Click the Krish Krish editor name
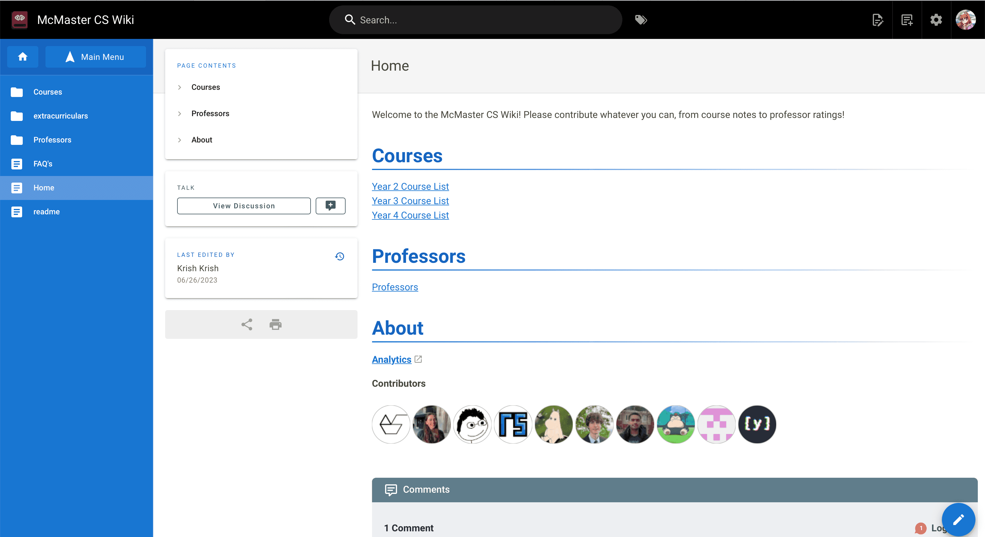 coord(198,268)
